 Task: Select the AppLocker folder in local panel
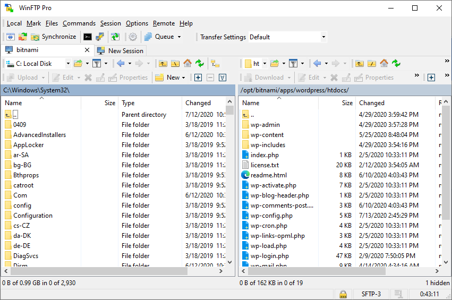coord(29,145)
